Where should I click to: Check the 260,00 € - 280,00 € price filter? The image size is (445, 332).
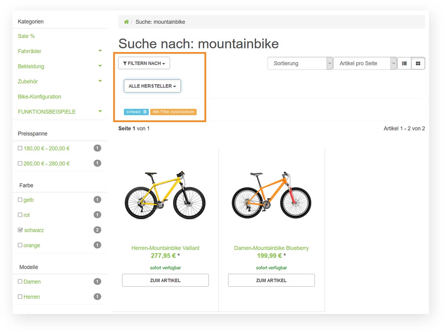20,163
